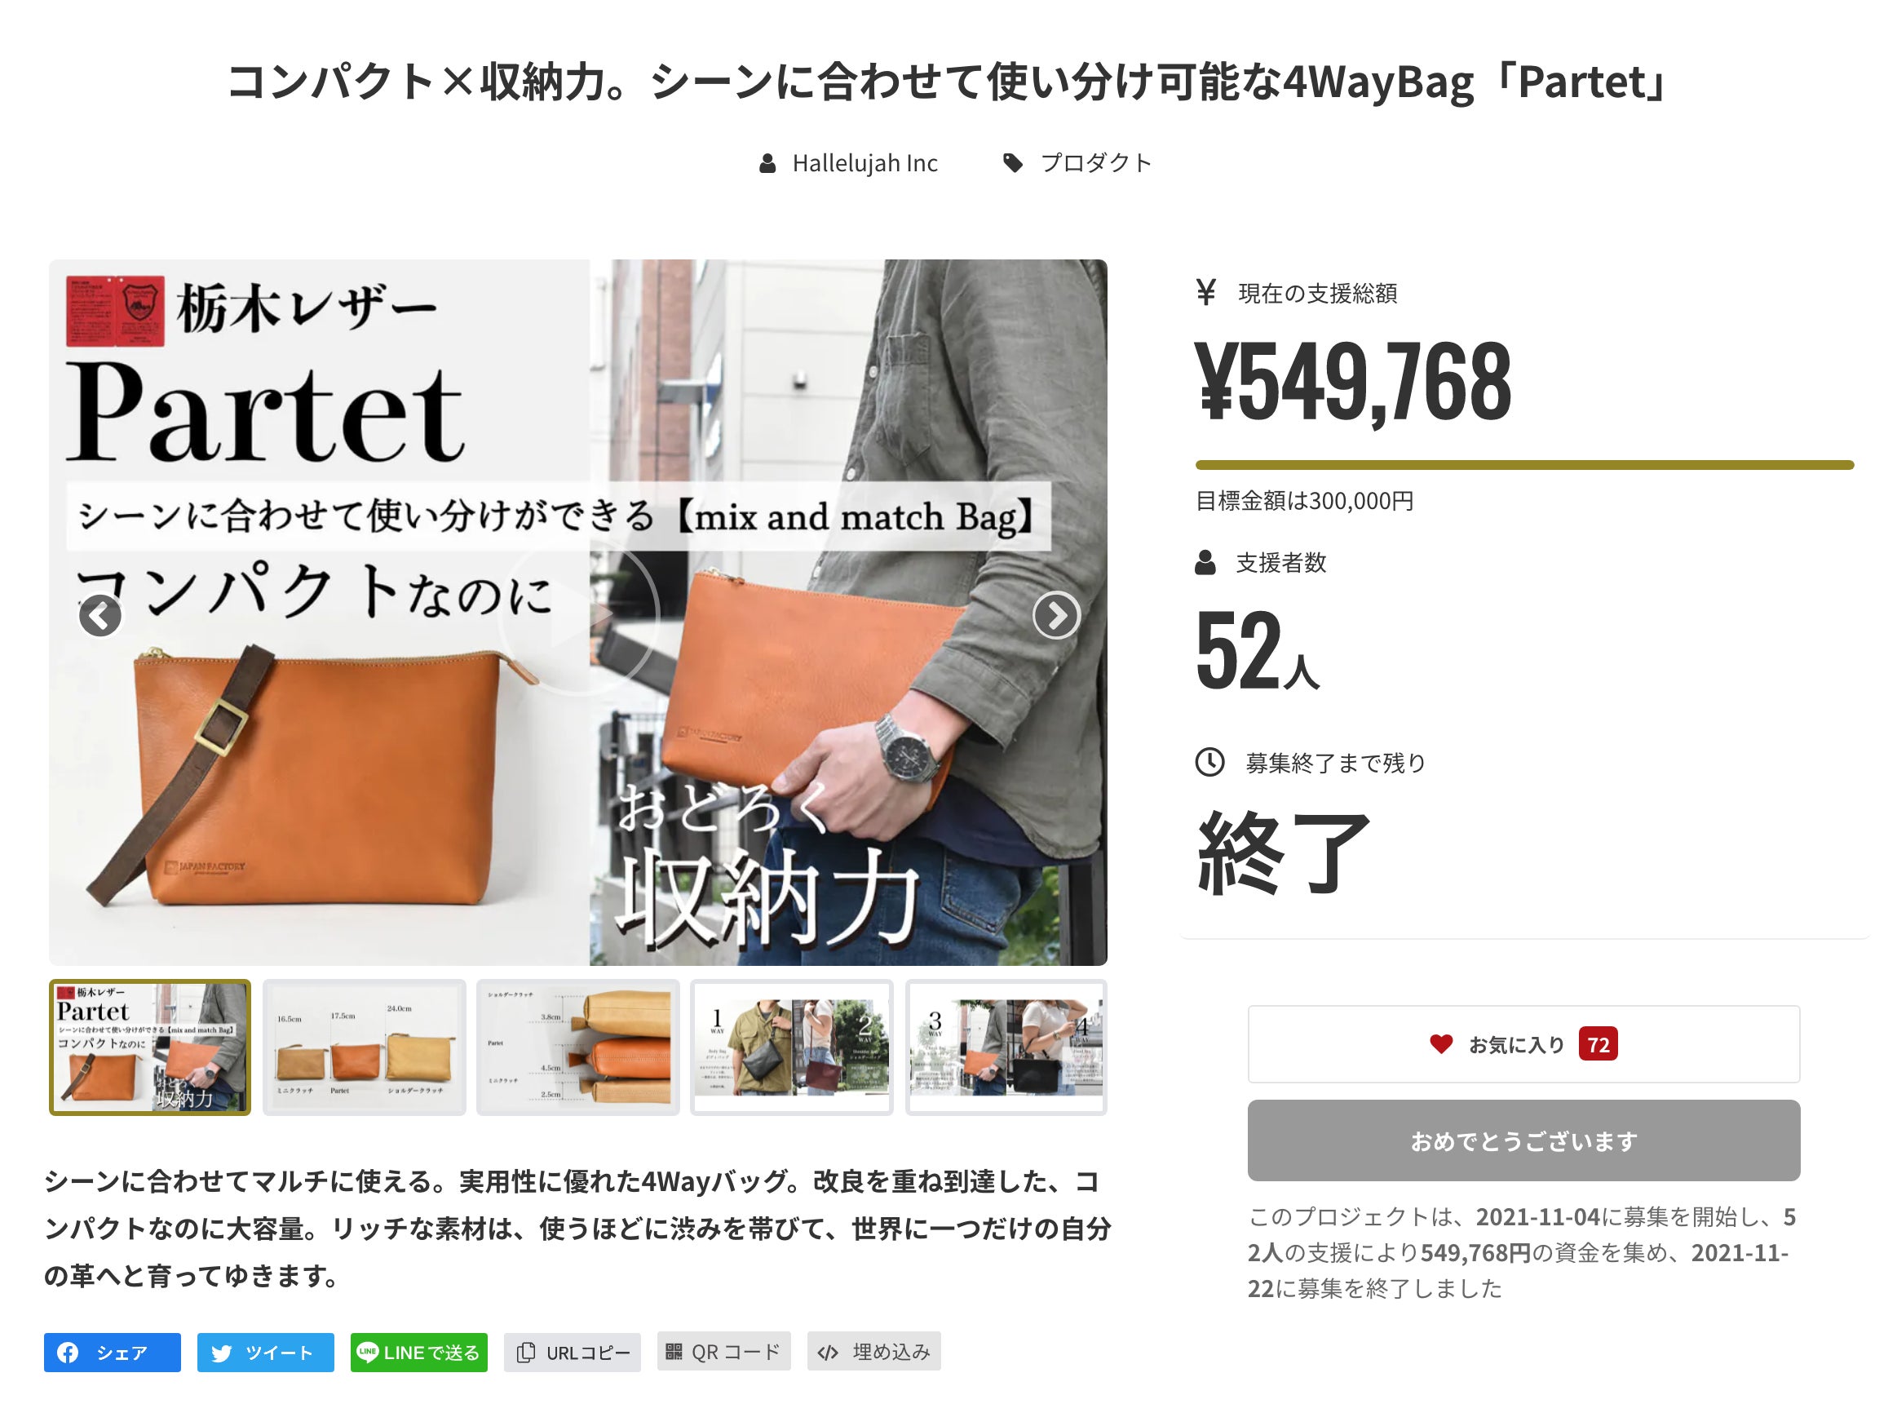Click the funding progress bar
Screen dimensions: 1897x1426
[x=1524, y=465]
